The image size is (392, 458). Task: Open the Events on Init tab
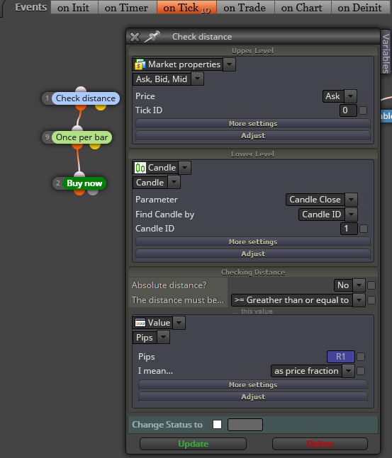[x=74, y=7]
